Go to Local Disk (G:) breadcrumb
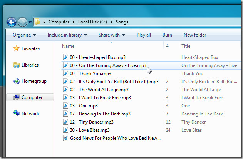The image size is (243, 159). [92, 22]
